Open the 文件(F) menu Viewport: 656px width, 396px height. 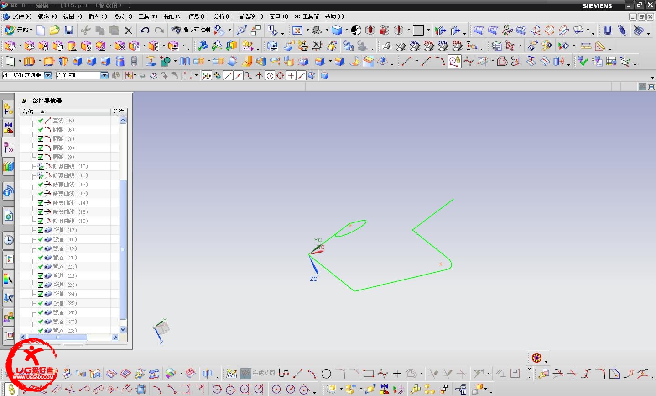click(x=22, y=16)
